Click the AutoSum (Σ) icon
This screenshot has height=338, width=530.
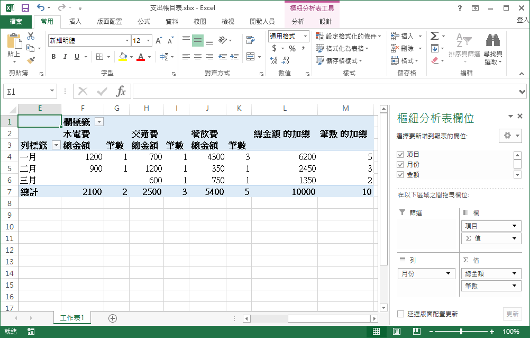tap(435, 35)
